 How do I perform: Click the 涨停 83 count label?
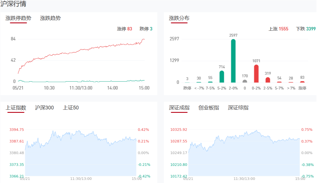pyautogui.click(x=124, y=29)
